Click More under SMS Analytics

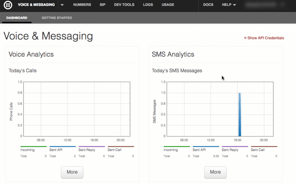click(216, 172)
